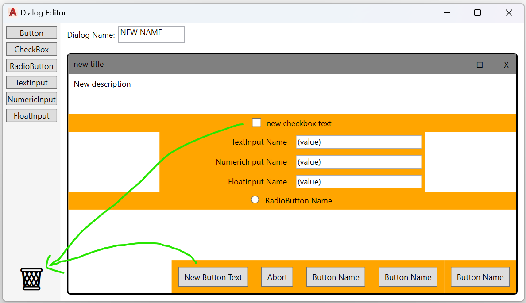
Task: Click the preview dialog's maximize square
Action: pyautogui.click(x=480, y=65)
